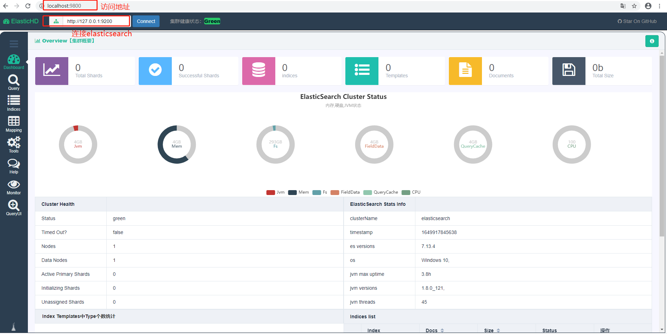
Task: Click the Total Size save icon
Action: (569, 71)
